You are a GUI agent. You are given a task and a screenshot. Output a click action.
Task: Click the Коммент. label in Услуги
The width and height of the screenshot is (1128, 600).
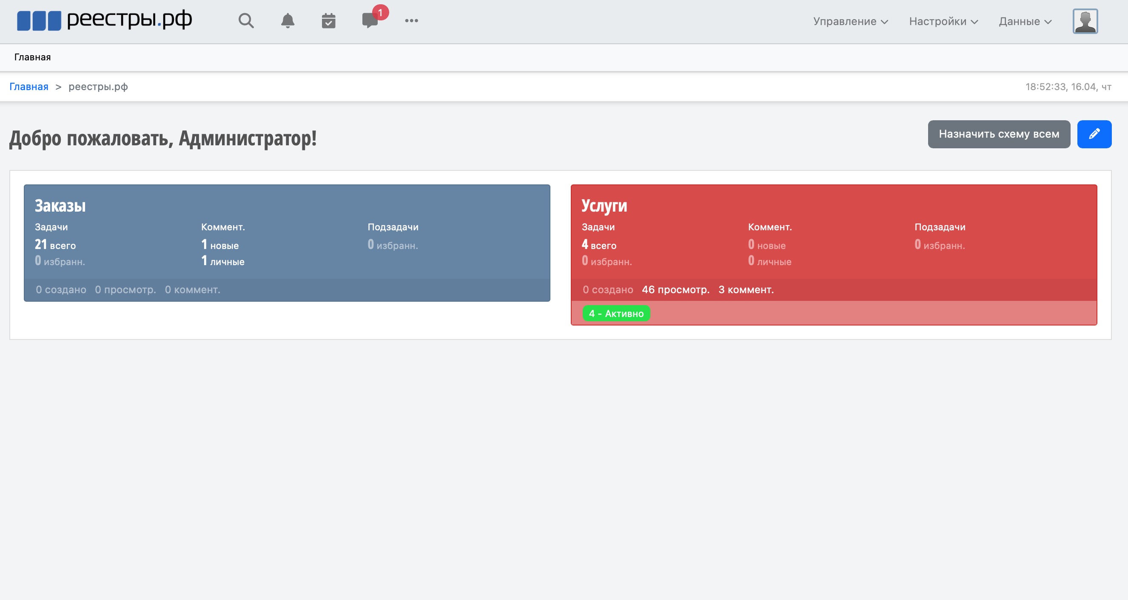pos(770,227)
